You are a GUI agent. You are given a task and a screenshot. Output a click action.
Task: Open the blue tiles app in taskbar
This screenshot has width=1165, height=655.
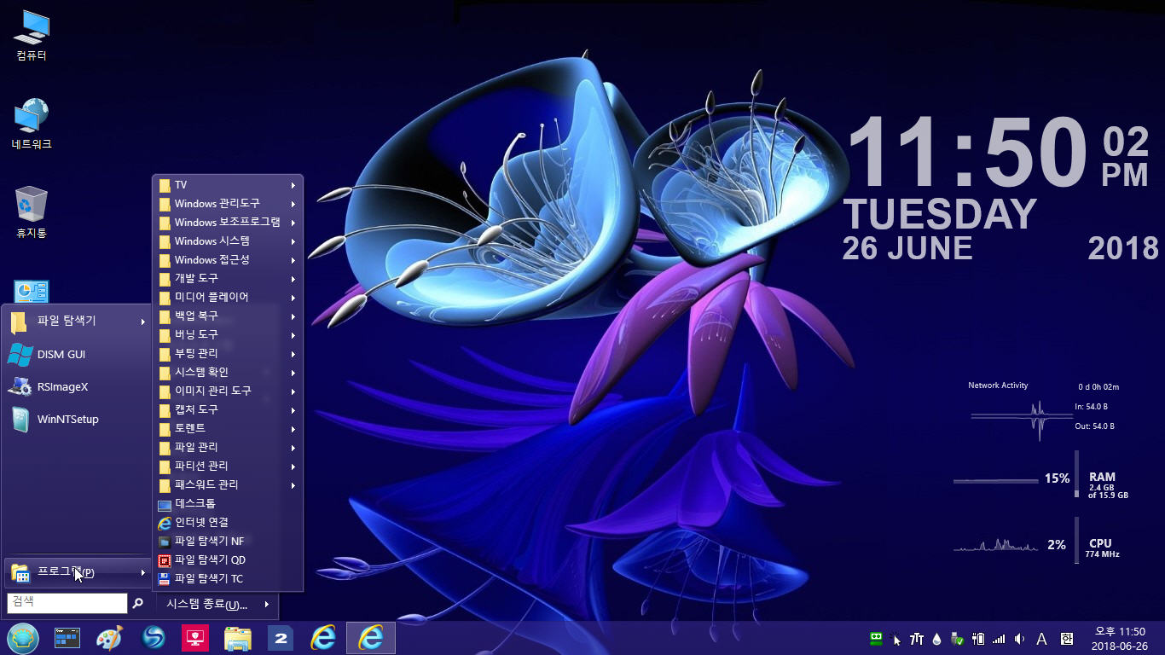tap(67, 638)
